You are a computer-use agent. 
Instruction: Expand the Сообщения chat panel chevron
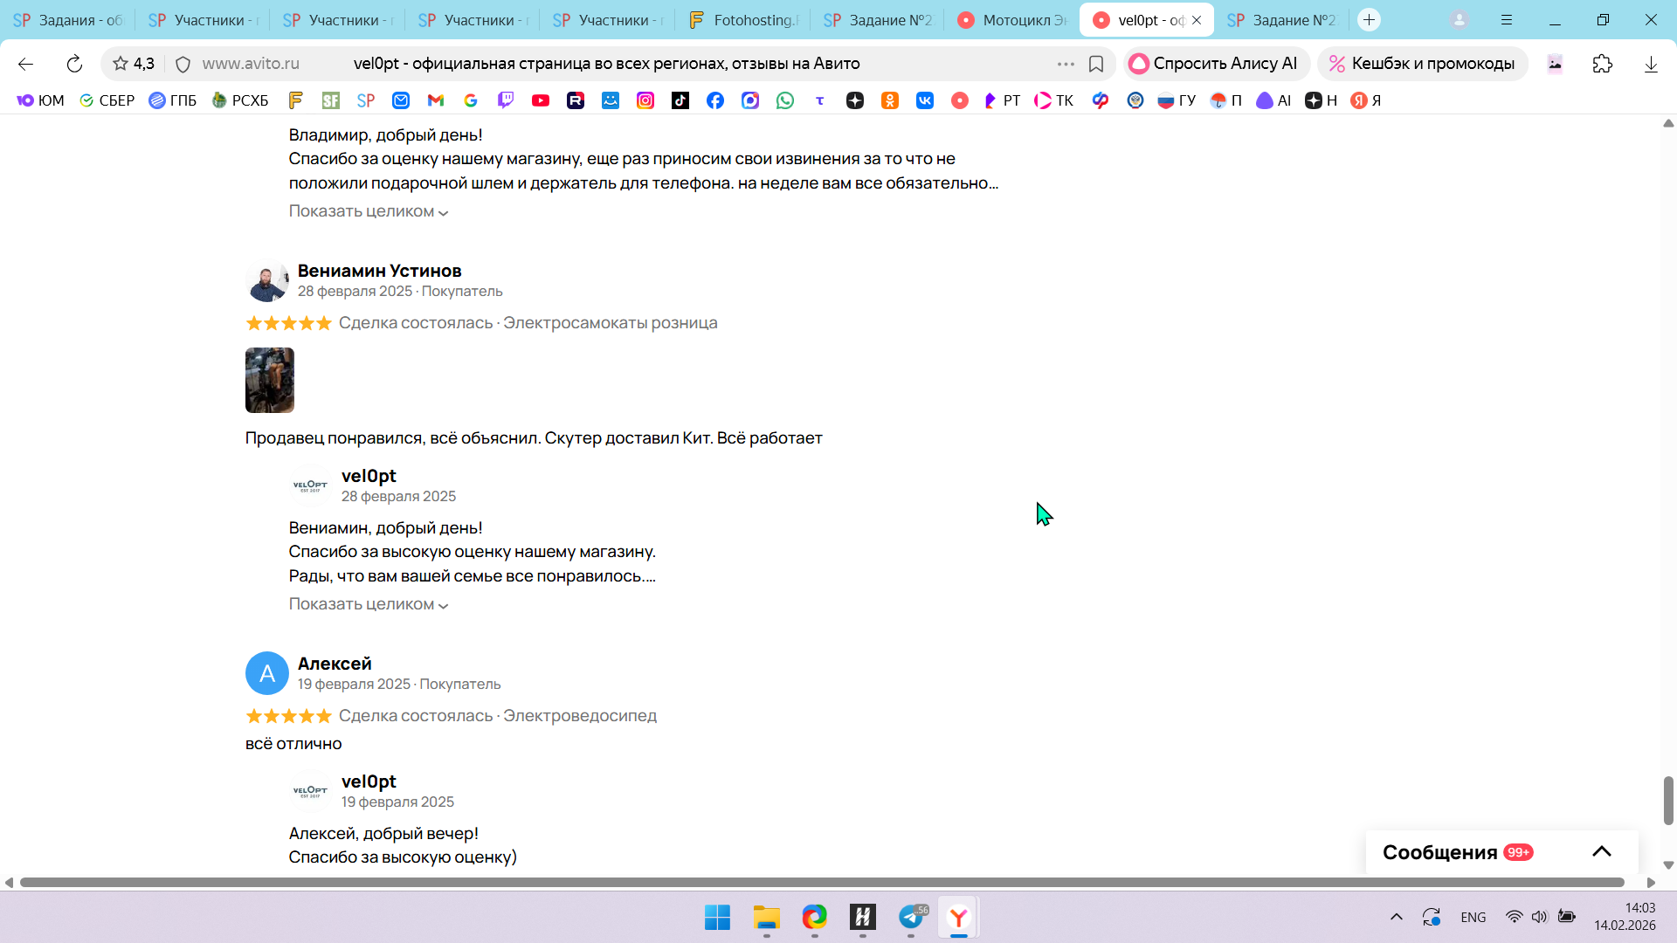pyautogui.click(x=1601, y=852)
